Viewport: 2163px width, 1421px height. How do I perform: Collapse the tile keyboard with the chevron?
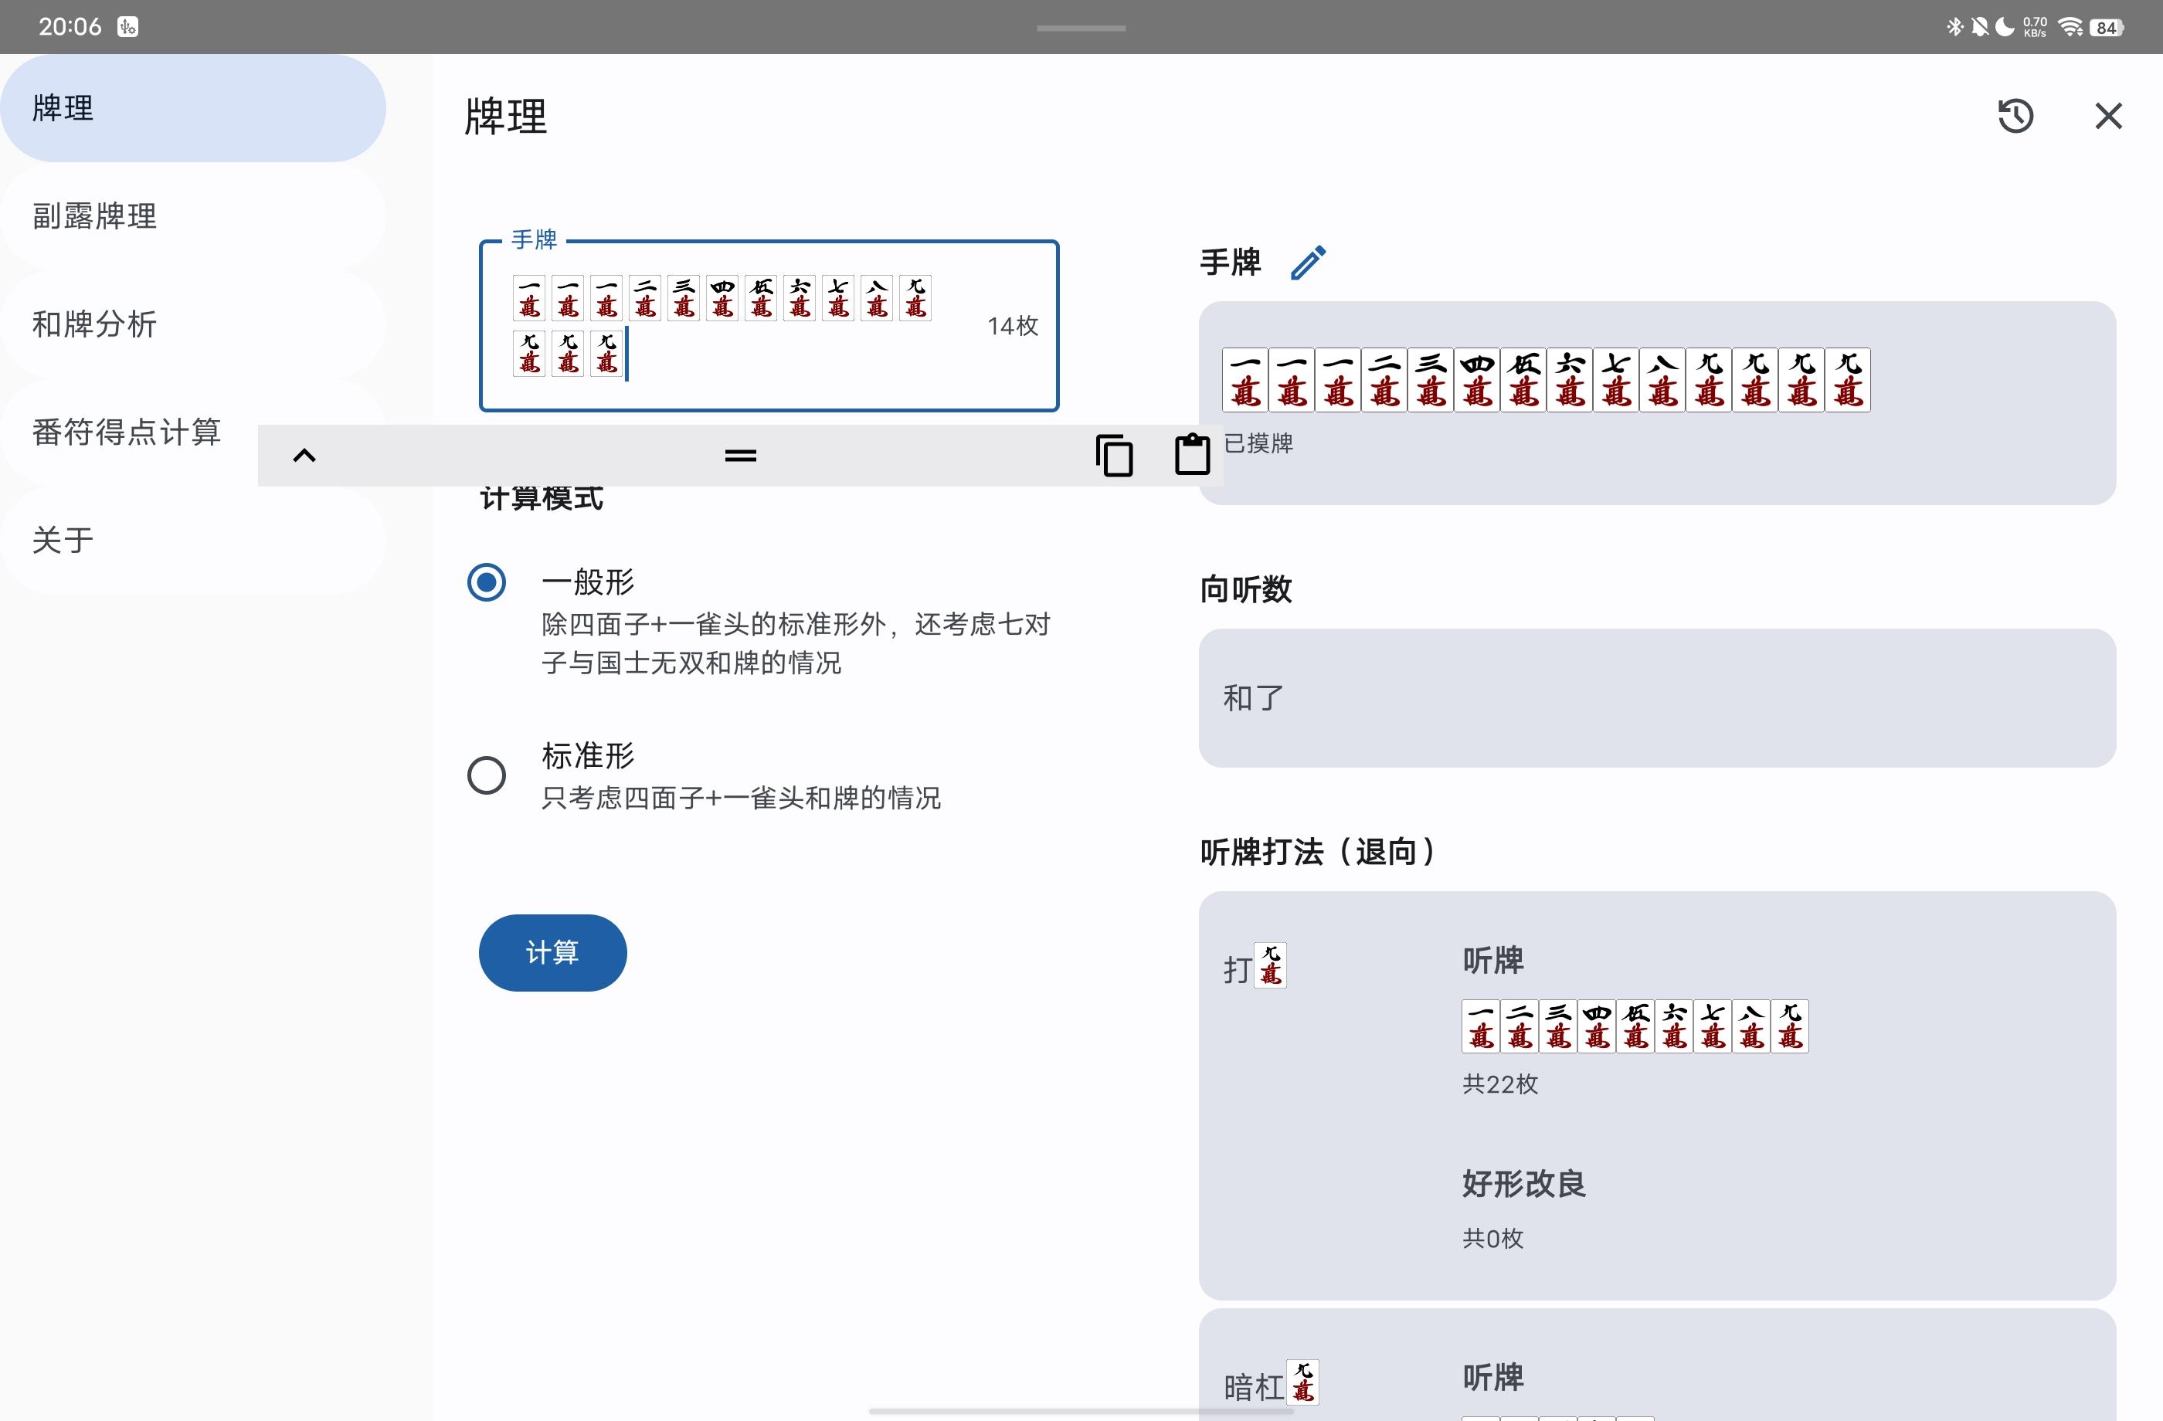(304, 455)
